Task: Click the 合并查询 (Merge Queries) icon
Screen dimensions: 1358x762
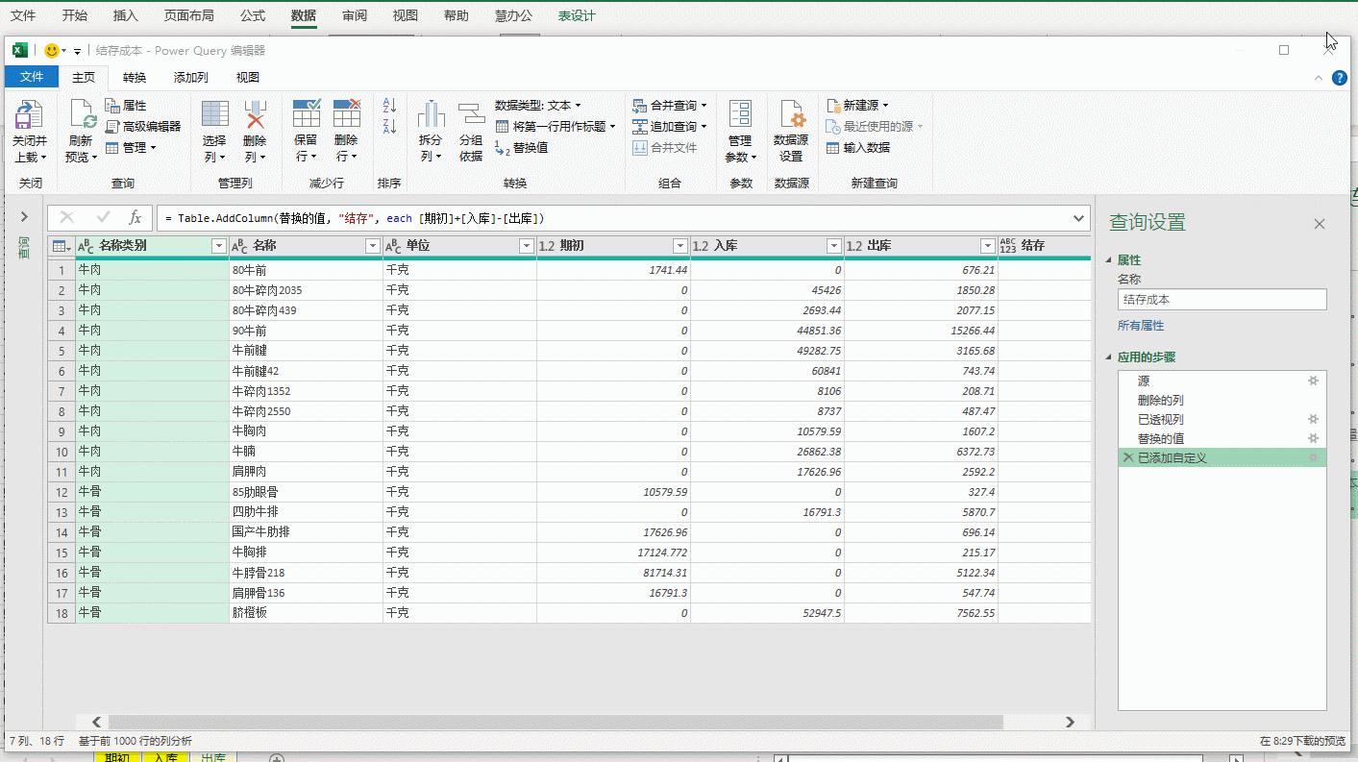Action: point(640,106)
